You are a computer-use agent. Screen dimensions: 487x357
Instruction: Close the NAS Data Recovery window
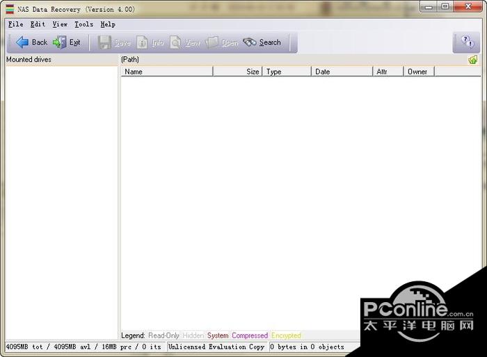coord(468,6)
